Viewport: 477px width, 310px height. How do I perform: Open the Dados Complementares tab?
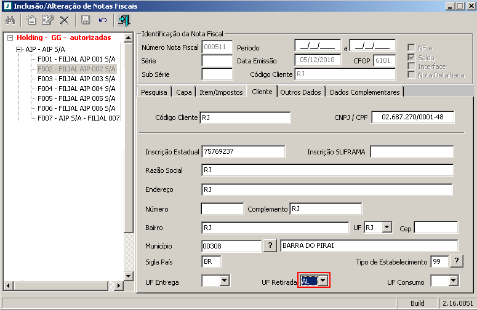(365, 92)
